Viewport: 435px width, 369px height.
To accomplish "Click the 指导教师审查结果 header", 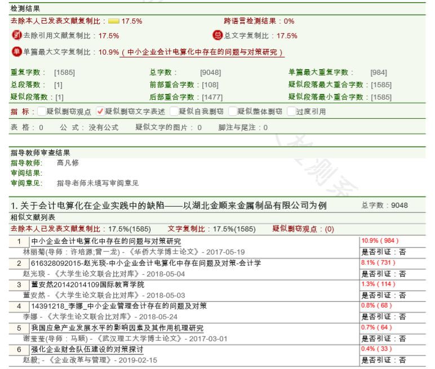I will 40,153.
